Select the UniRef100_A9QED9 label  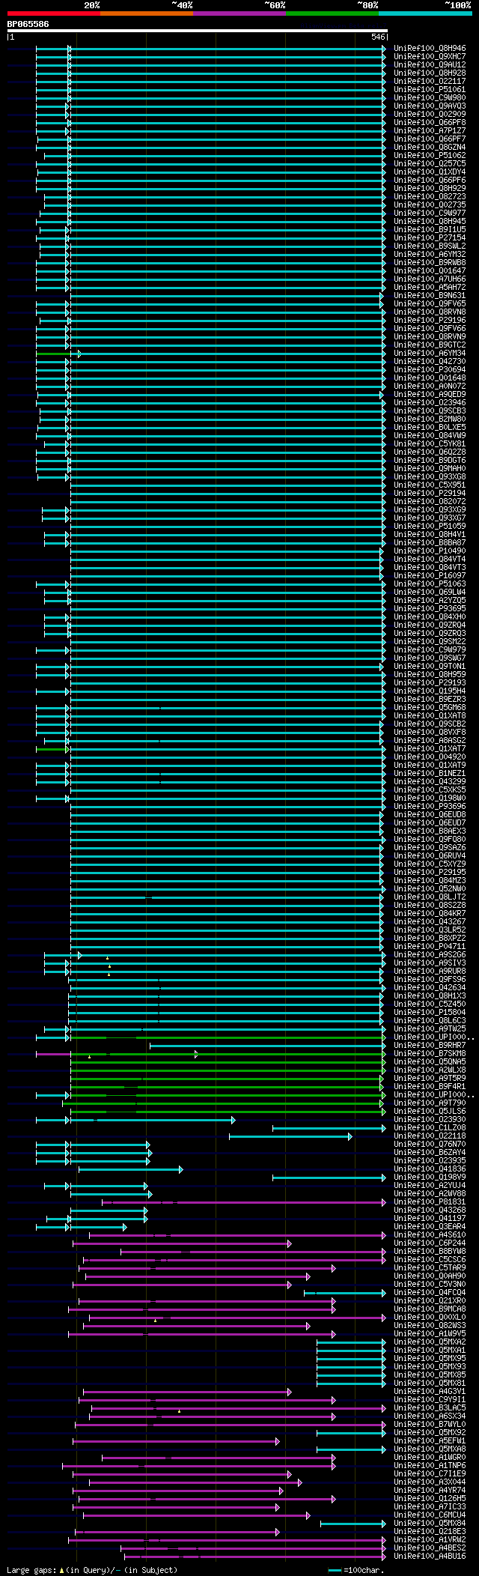430,395
